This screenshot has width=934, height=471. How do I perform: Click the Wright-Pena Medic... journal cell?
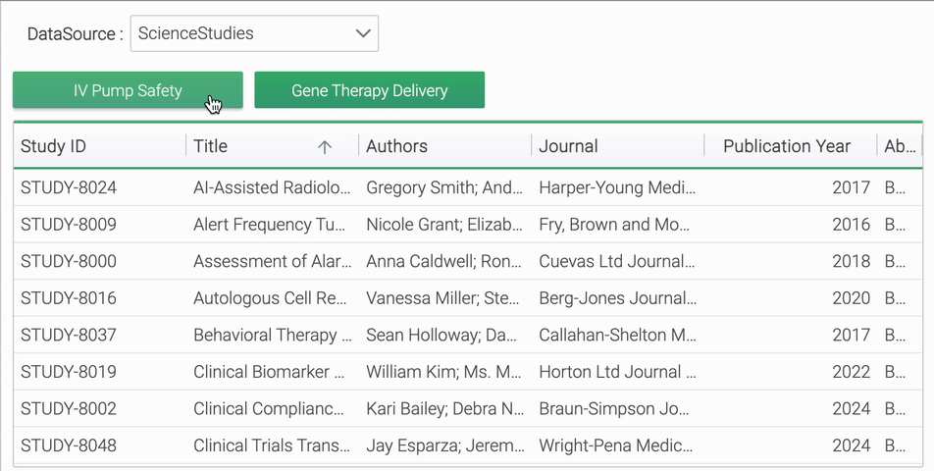(618, 446)
